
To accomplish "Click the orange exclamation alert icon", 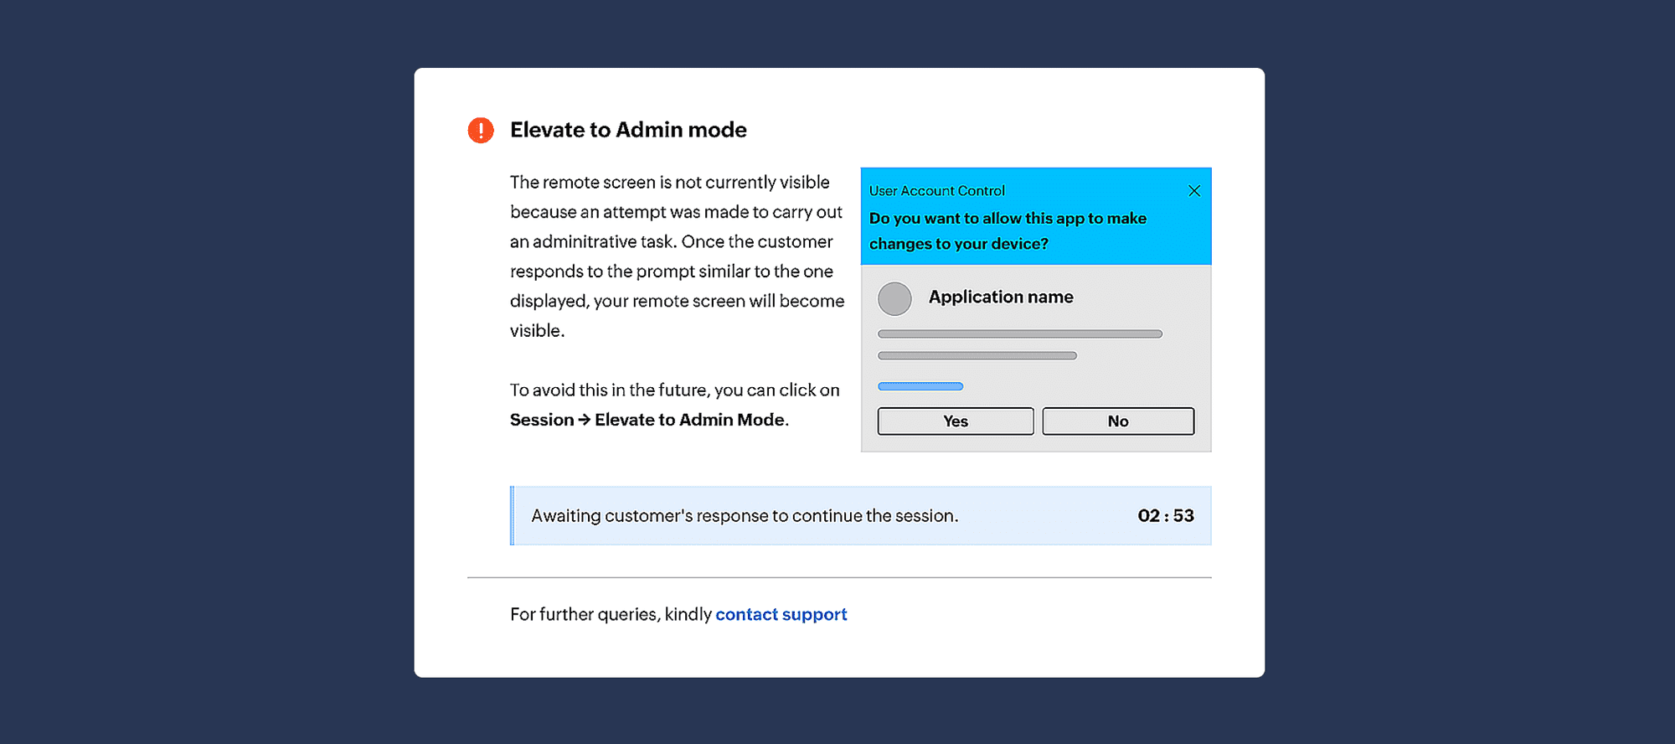I will [481, 130].
